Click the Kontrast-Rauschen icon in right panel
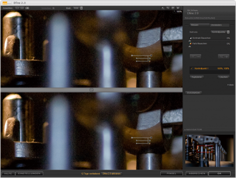Viewport: 236px width, 178px height. pyautogui.click(x=191, y=38)
